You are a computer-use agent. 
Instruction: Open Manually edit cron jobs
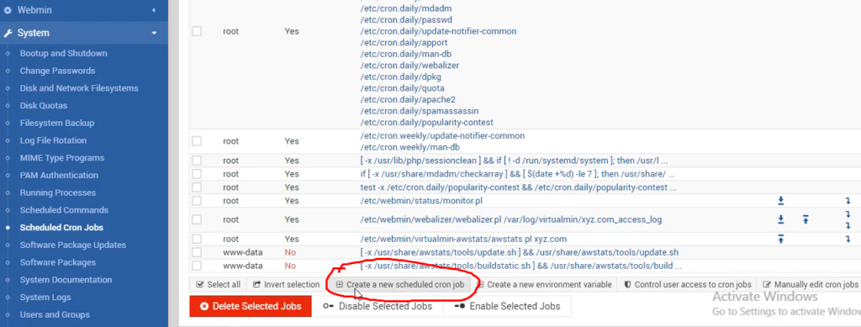[810, 285]
